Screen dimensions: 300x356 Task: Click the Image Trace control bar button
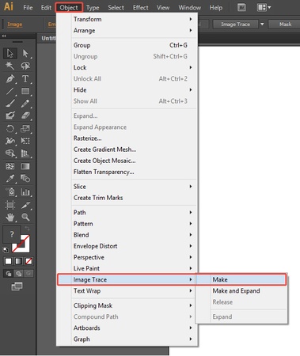pos(236,25)
